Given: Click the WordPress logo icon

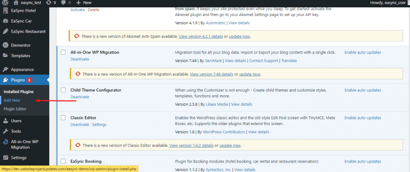Looking at the screenshot, I should click(5, 2).
